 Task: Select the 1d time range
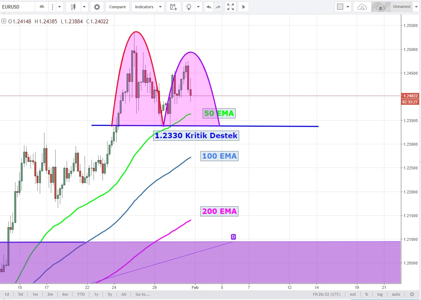click(x=7, y=294)
